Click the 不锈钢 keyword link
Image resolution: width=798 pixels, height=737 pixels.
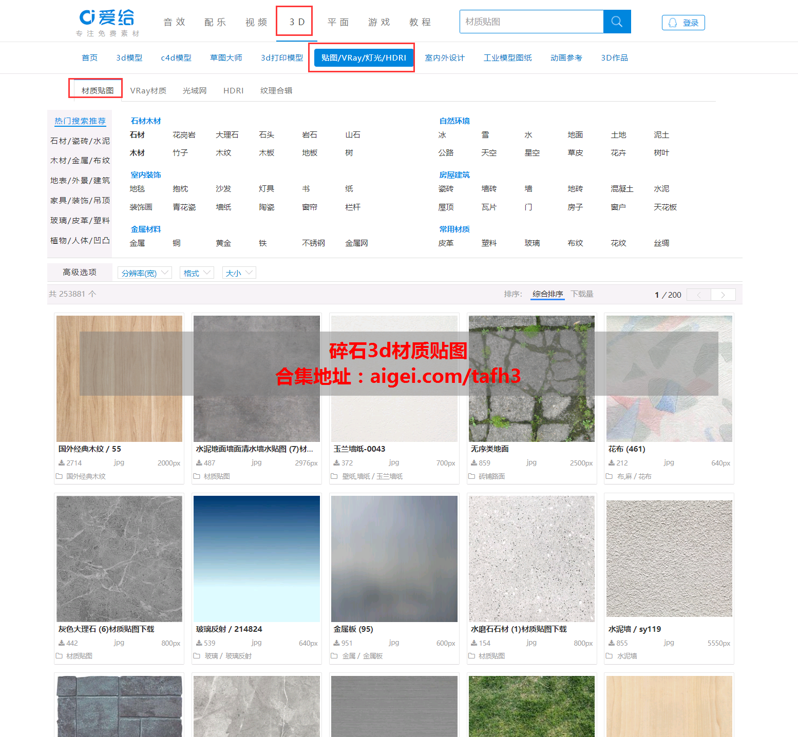[x=313, y=243]
